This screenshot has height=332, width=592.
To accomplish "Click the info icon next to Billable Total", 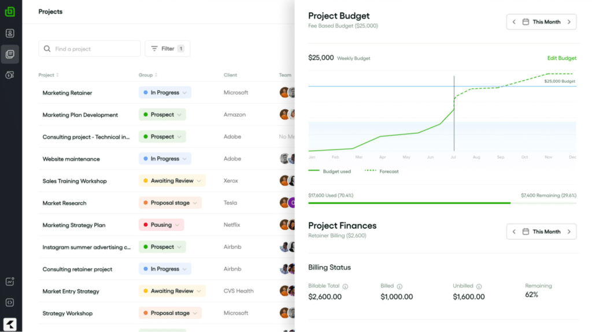I will (x=345, y=286).
